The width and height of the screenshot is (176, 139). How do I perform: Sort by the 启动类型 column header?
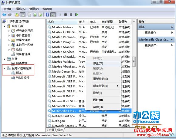click(x=109, y=22)
